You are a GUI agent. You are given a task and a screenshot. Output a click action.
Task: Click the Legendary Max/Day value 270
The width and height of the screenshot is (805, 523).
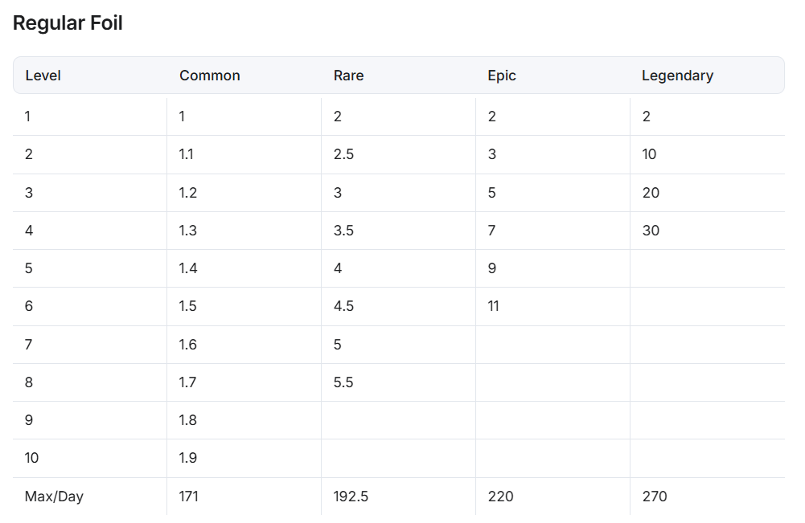[655, 496]
